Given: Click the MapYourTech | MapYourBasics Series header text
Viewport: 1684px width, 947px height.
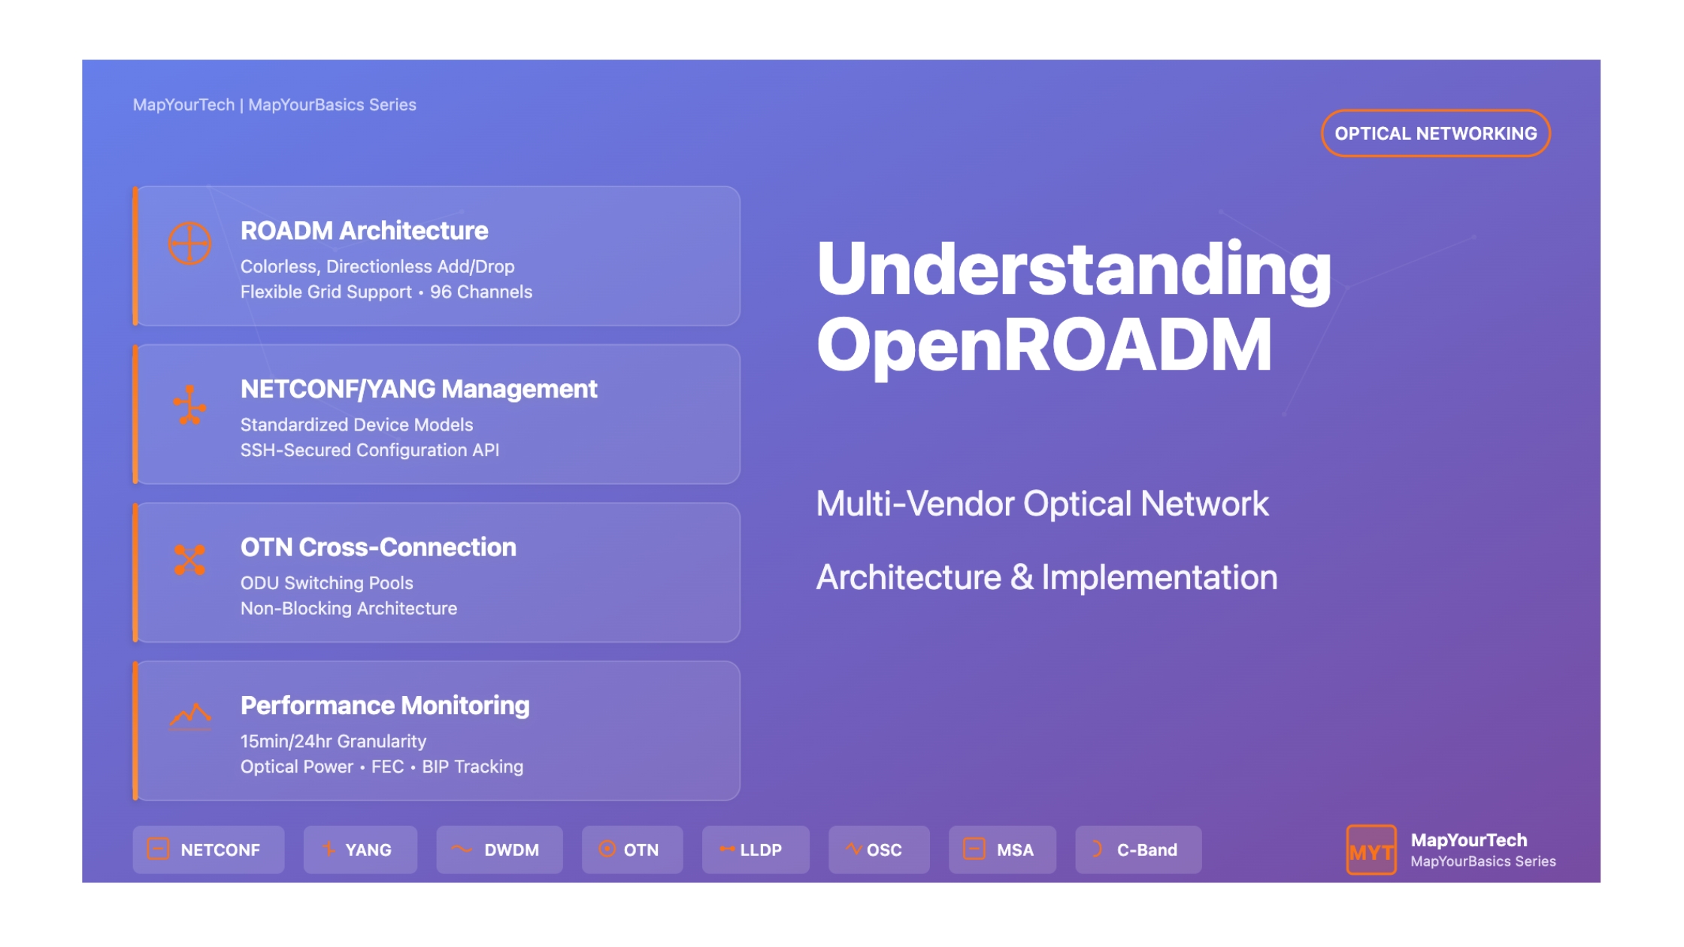Looking at the screenshot, I should (x=274, y=105).
